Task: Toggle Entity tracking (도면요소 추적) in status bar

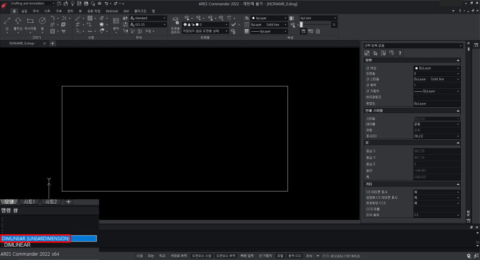Action: pyautogui.click(x=226, y=256)
